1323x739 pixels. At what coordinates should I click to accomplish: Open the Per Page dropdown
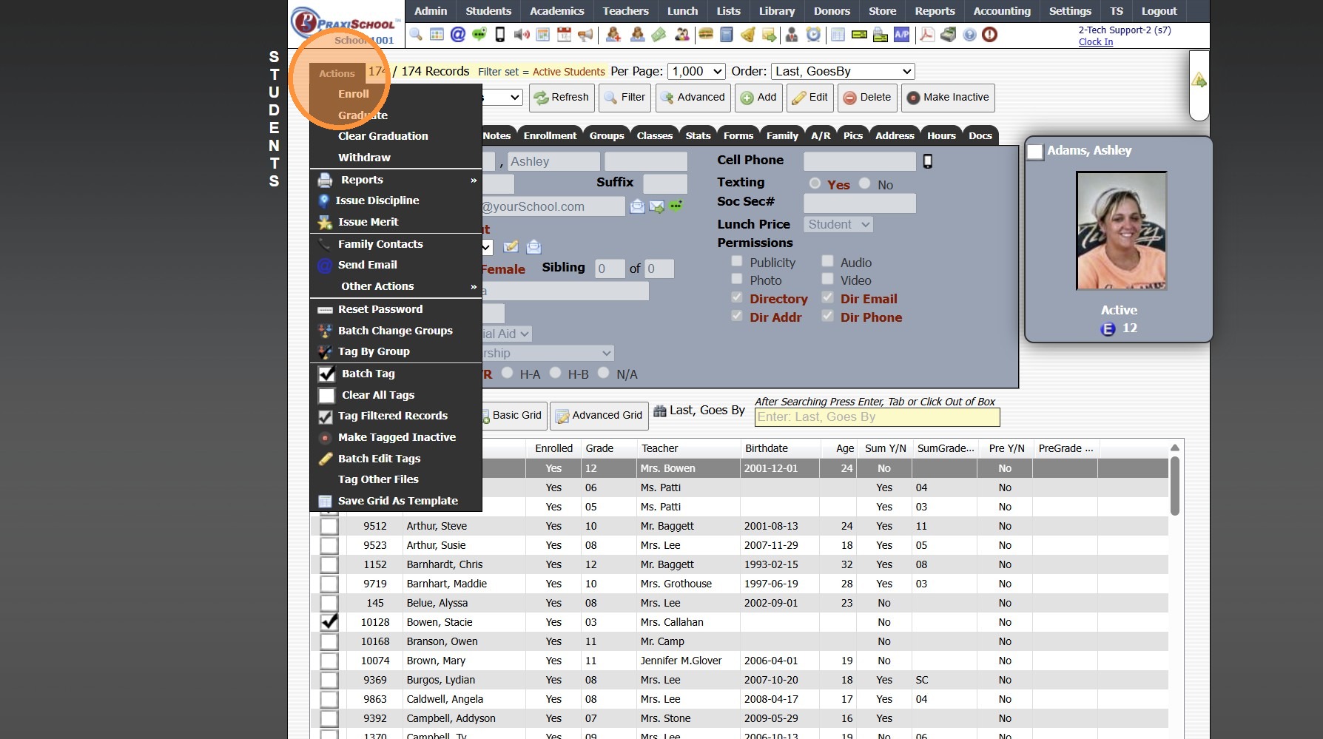(x=696, y=71)
